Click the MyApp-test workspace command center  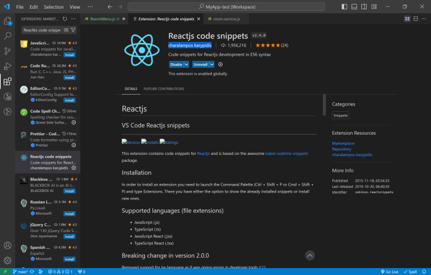[x=226, y=6]
